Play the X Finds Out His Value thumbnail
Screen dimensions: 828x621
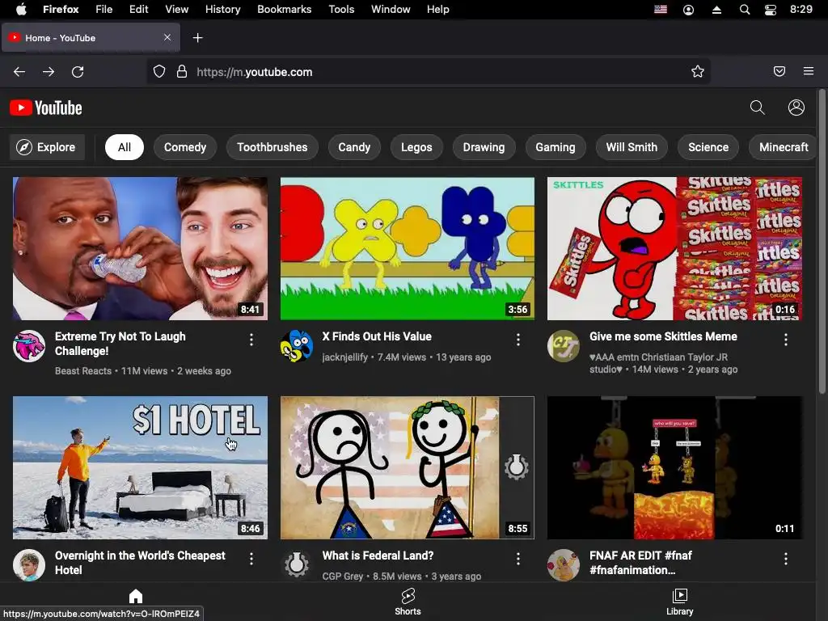(408, 249)
